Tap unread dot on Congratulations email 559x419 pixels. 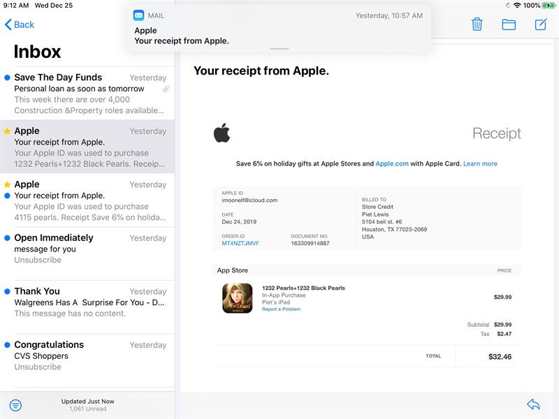click(7, 345)
